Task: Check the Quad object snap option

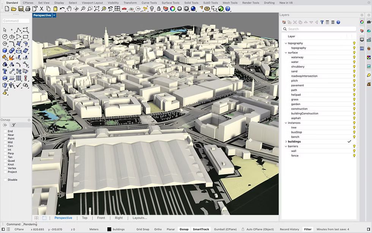Action: 5,161
